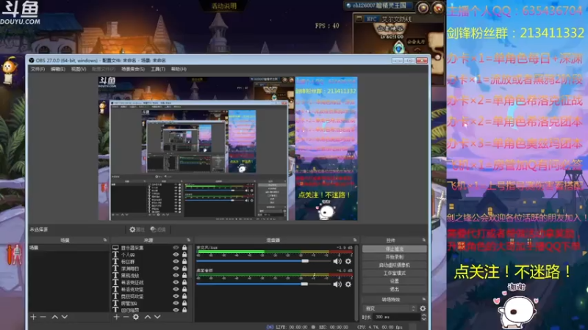Open 设置 in Controls panel
Screen dimensions: 588x330
tap(394, 281)
